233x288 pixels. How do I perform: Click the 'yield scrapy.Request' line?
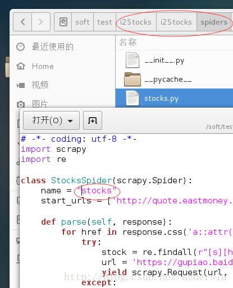pos(165,273)
